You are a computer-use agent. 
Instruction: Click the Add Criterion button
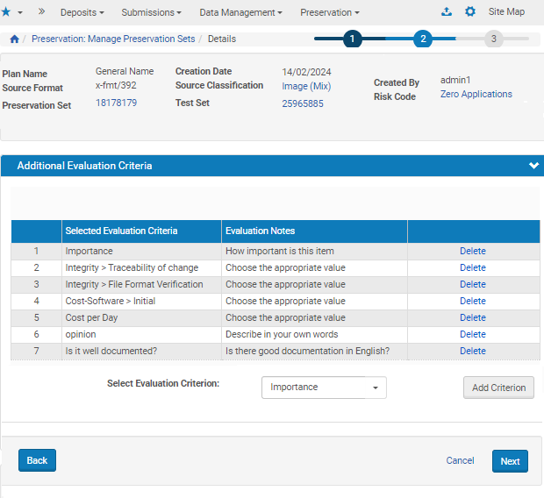point(498,388)
